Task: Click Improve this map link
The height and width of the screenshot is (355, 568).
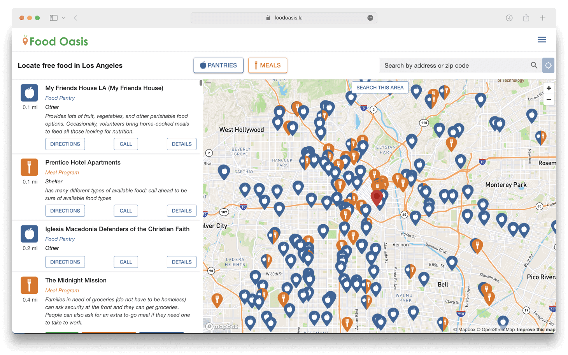Action: tap(536, 330)
